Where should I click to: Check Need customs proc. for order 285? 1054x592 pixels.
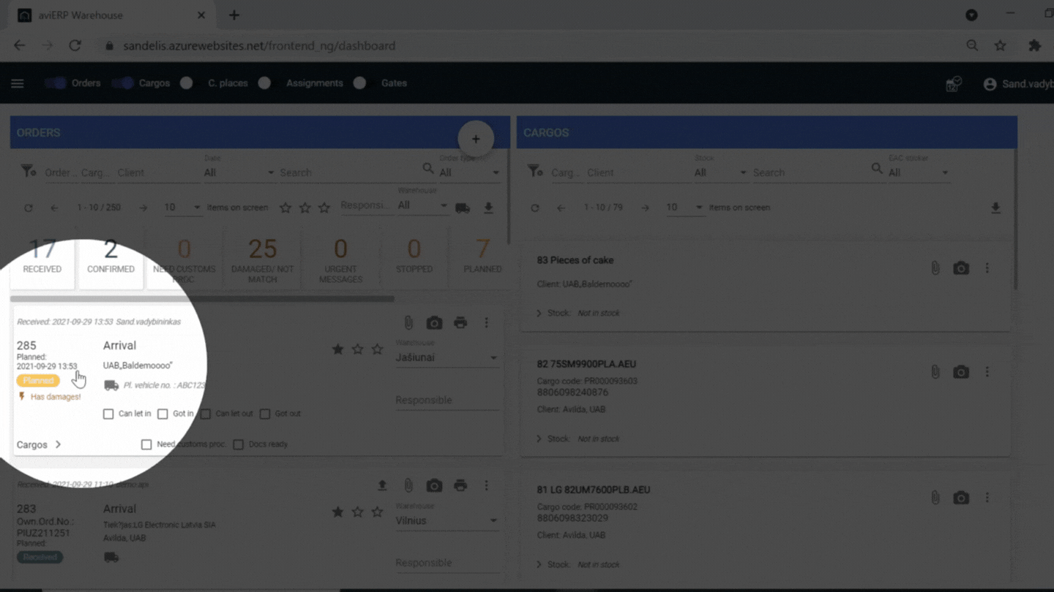point(146,444)
